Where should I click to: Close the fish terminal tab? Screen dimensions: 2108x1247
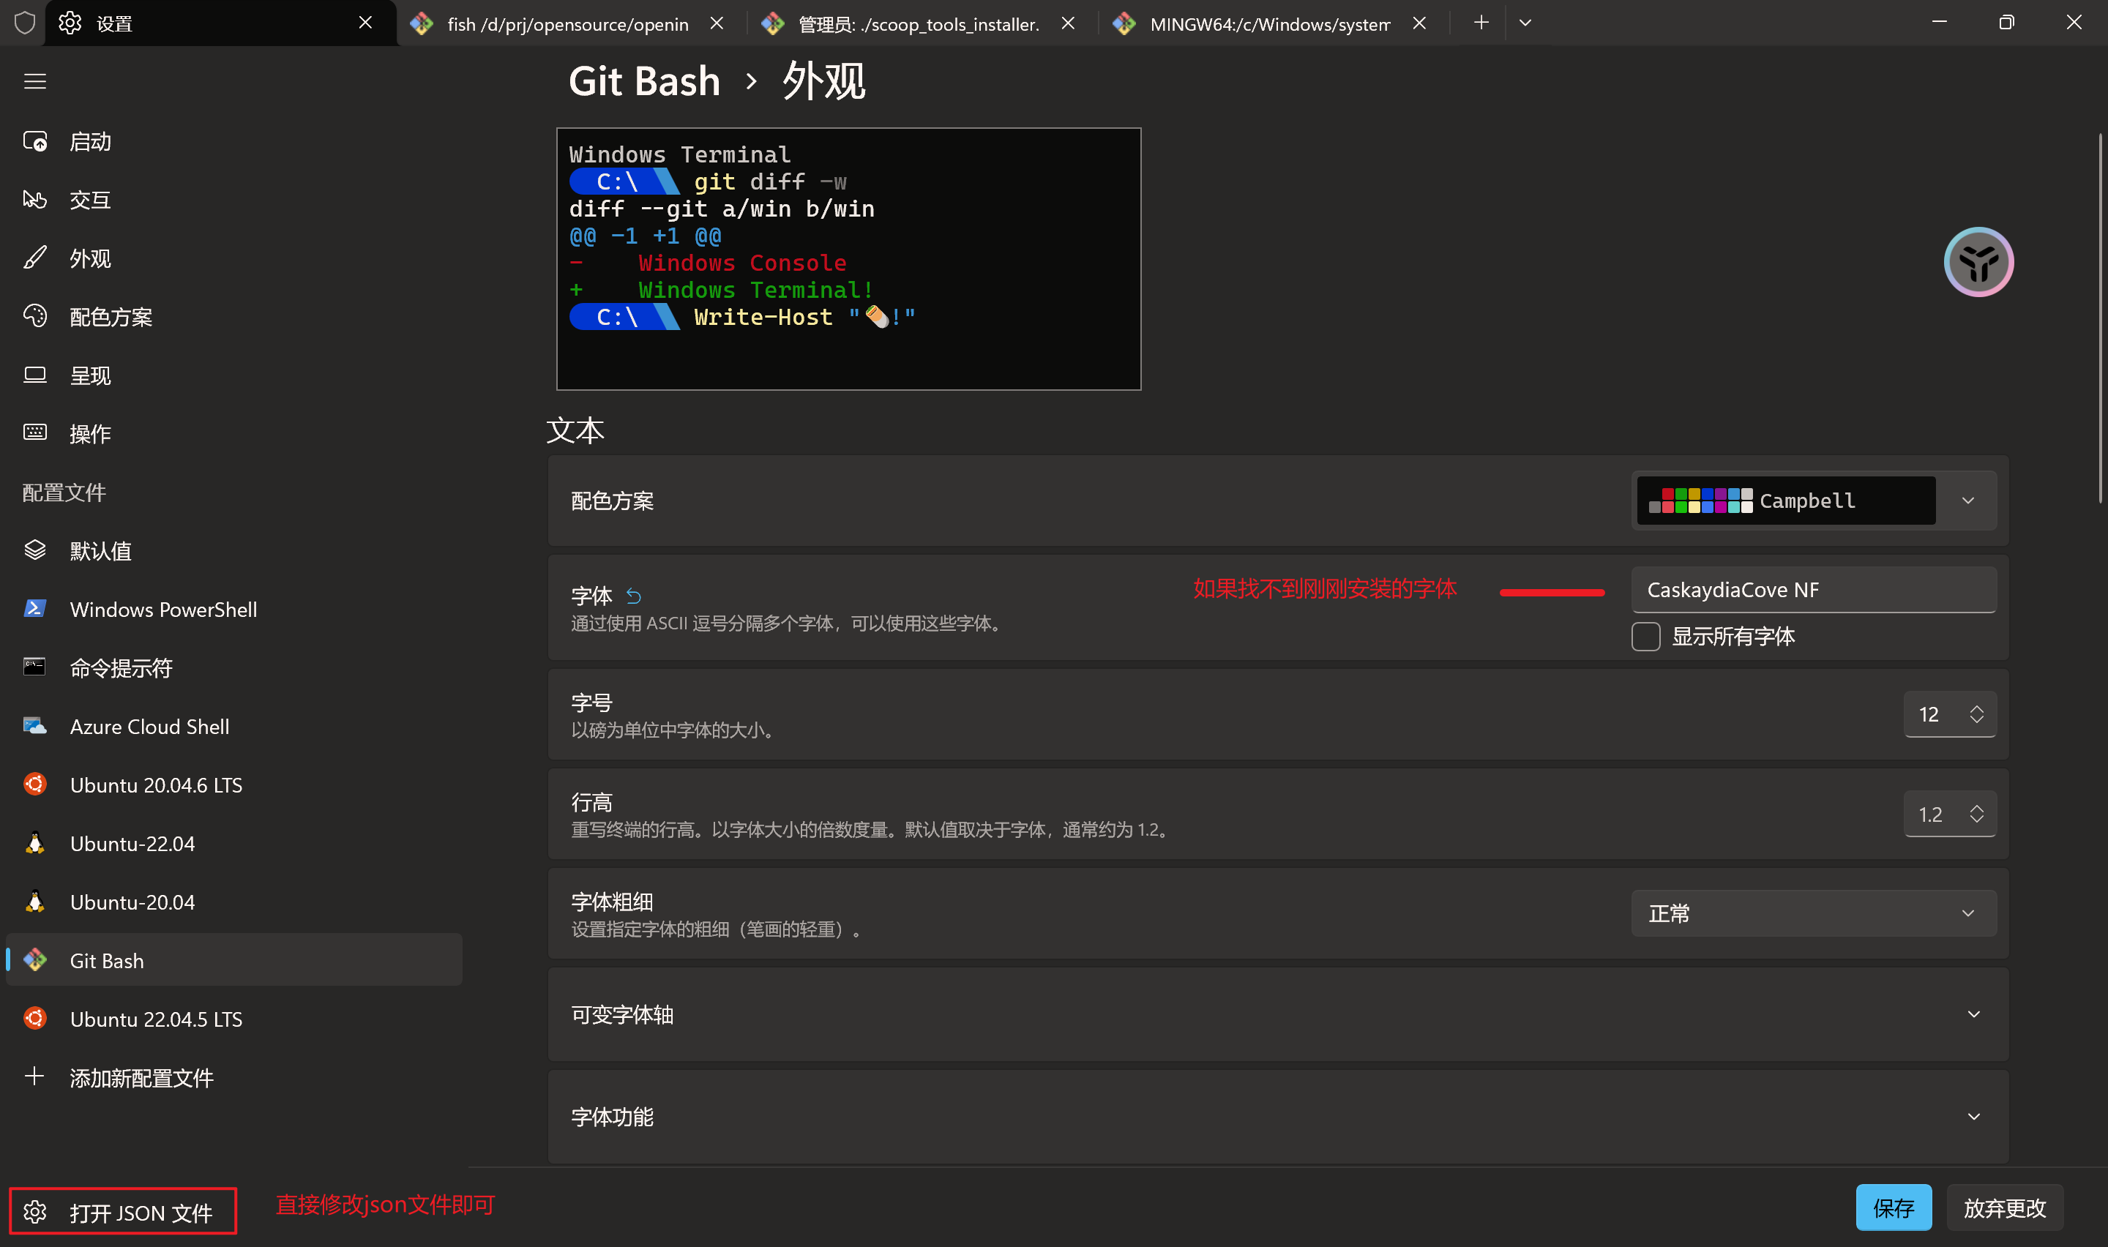point(717,23)
